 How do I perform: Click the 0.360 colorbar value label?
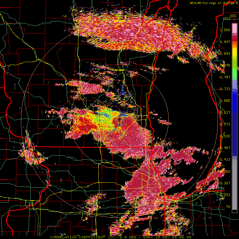pos(225,172)
